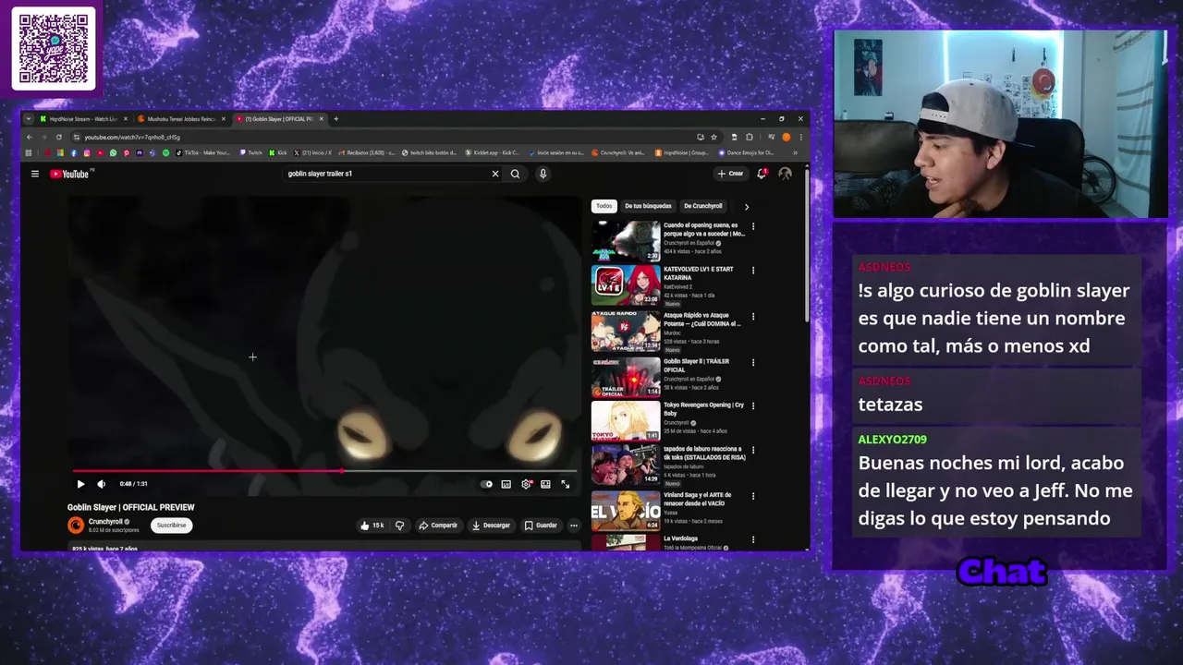Viewport: 1183px width, 665px height.
Task: Open options for tapados de laburo video
Action: point(752,451)
